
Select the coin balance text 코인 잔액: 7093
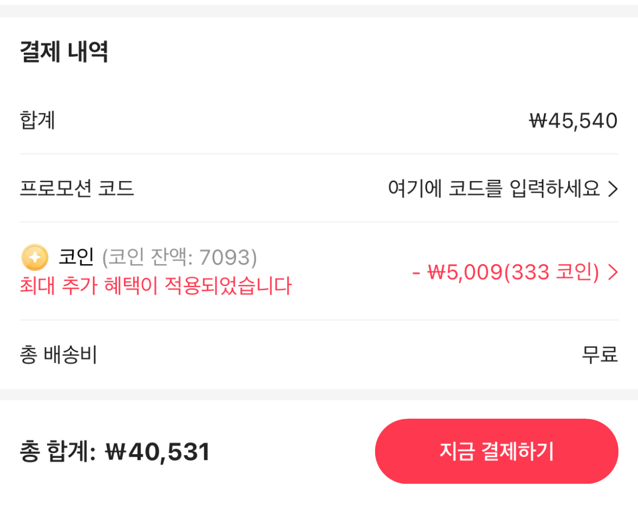point(178,258)
